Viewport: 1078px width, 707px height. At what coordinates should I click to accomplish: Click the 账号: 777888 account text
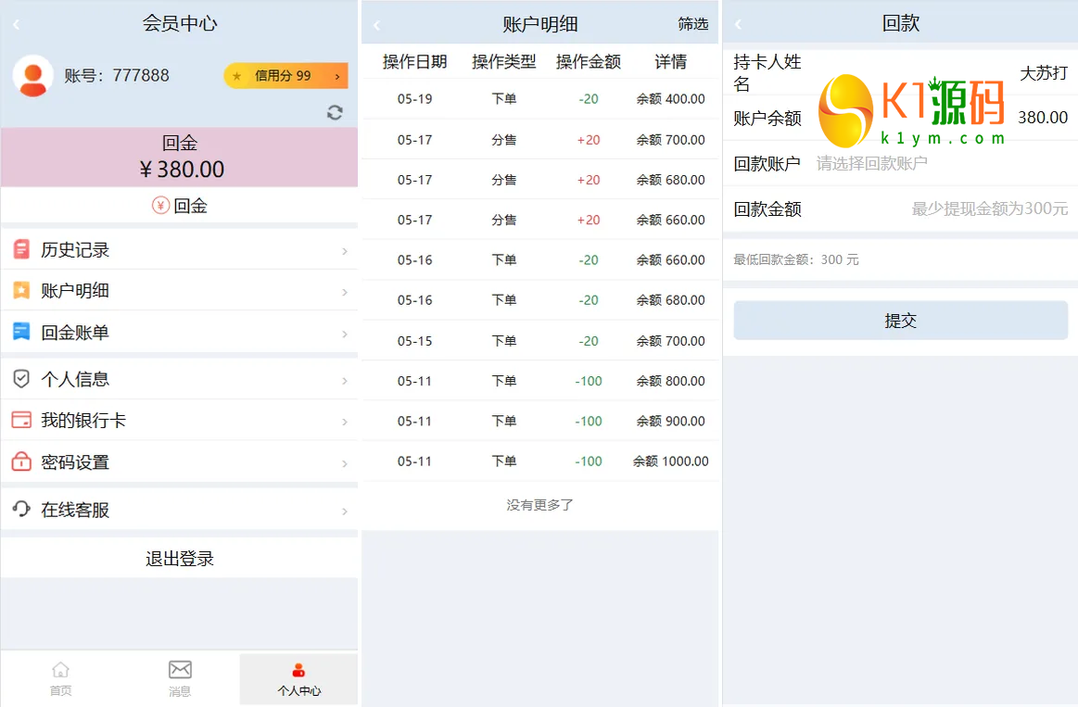117,76
